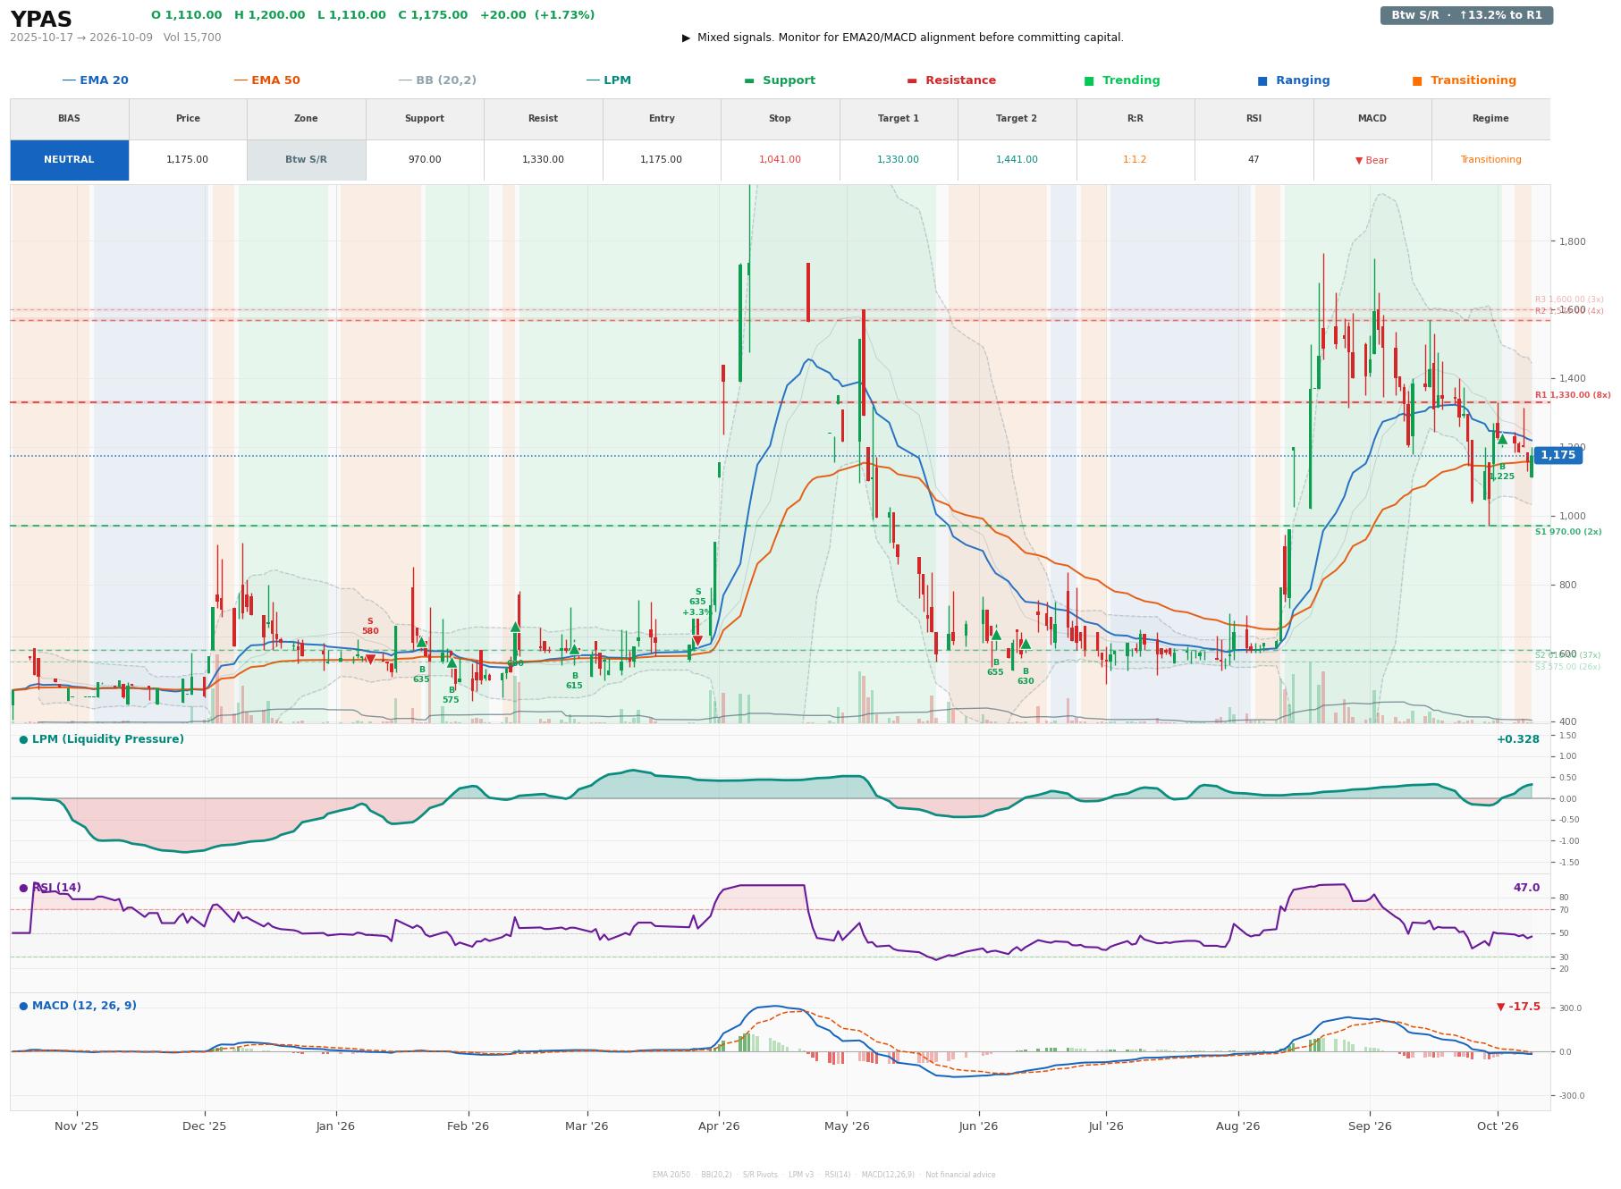Click the R1 1,330.00 (8x) resistance label
This screenshot has height=1189, width=1621.
[x=1573, y=395]
